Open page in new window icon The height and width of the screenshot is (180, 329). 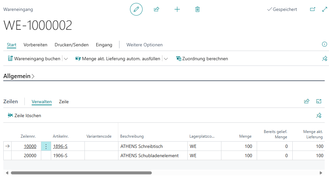pyautogui.click(x=313, y=9)
